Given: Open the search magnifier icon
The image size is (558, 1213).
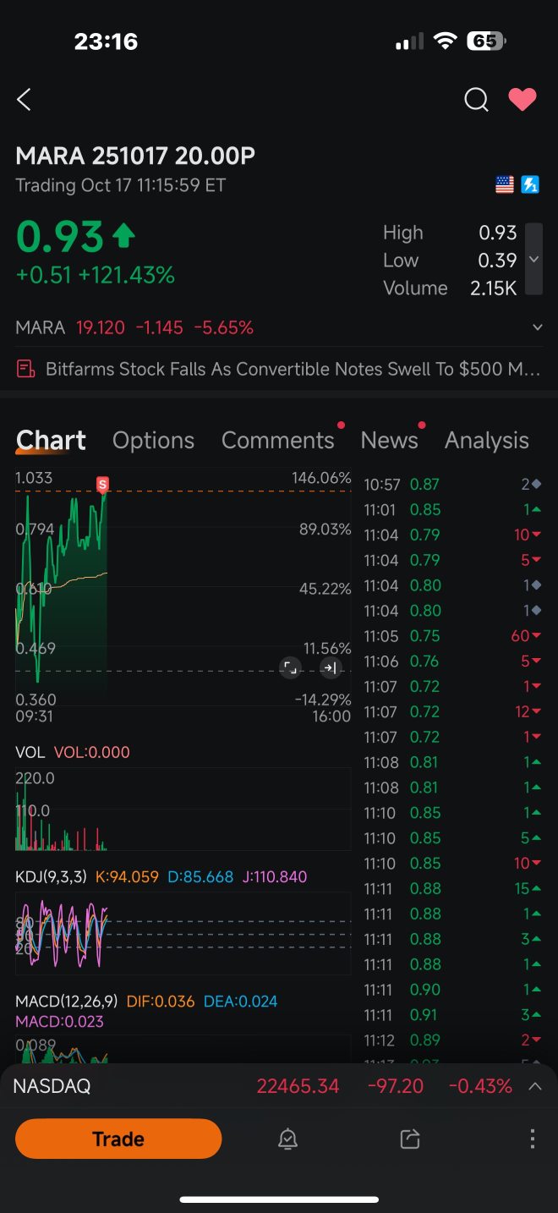Looking at the screenshot, I should click(476, 100).
